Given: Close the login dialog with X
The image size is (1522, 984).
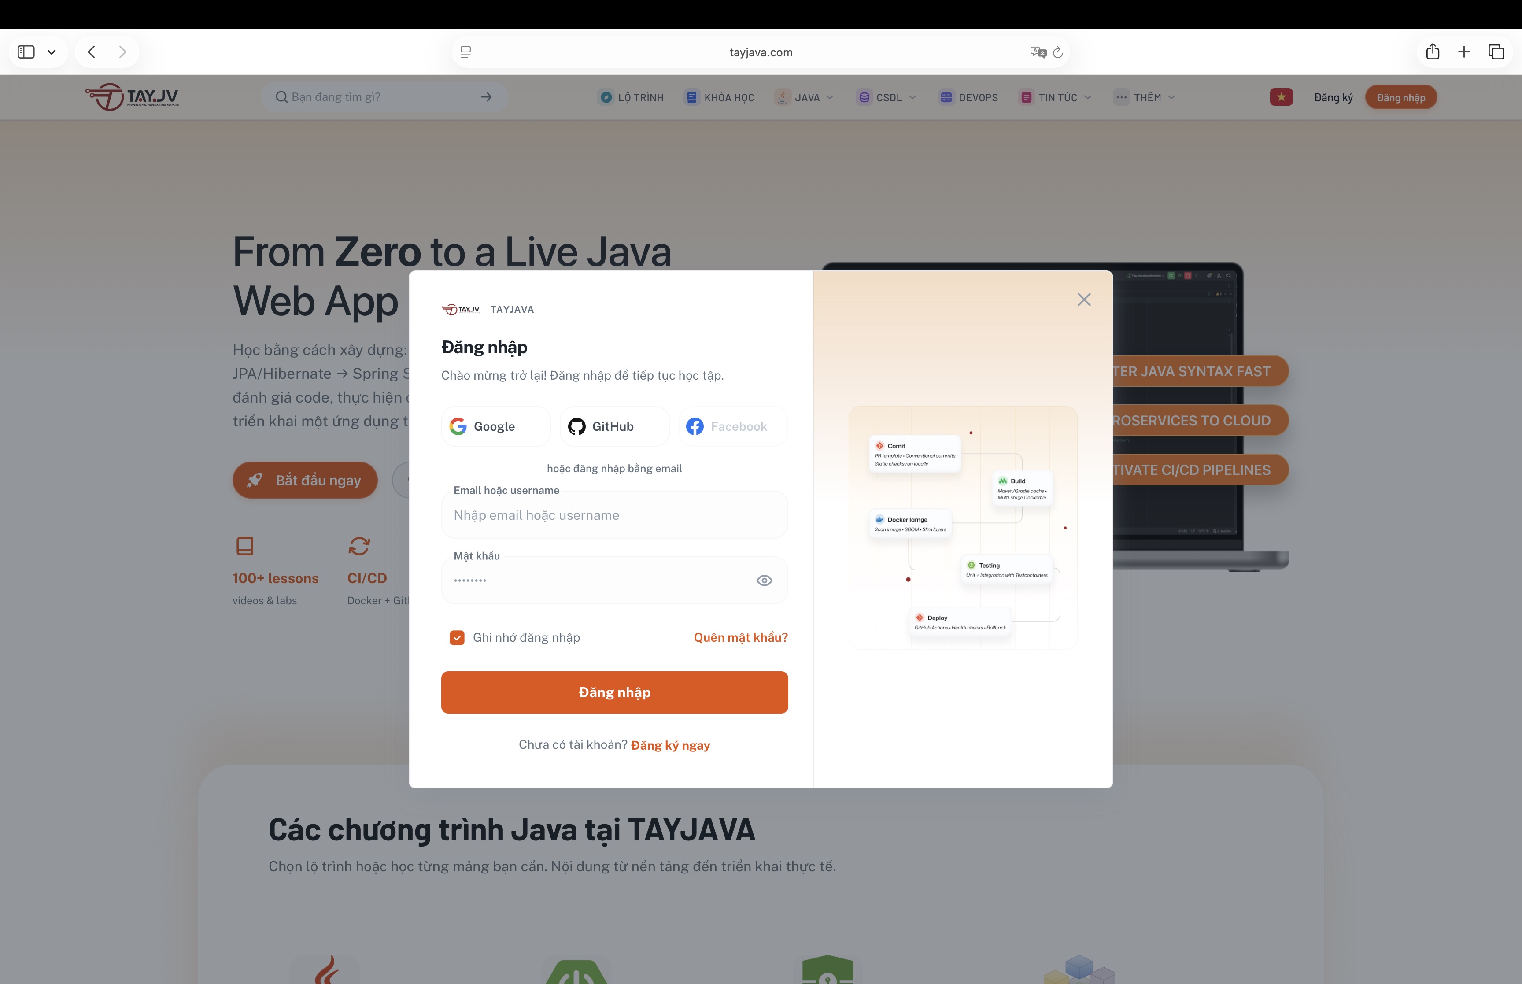Looking at the screenshot, I should (1084, 300).
